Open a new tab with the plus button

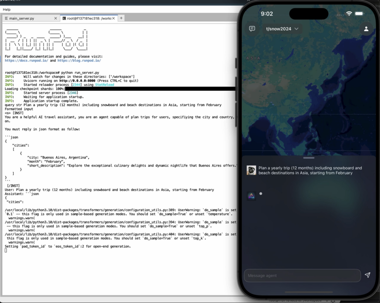121,18
